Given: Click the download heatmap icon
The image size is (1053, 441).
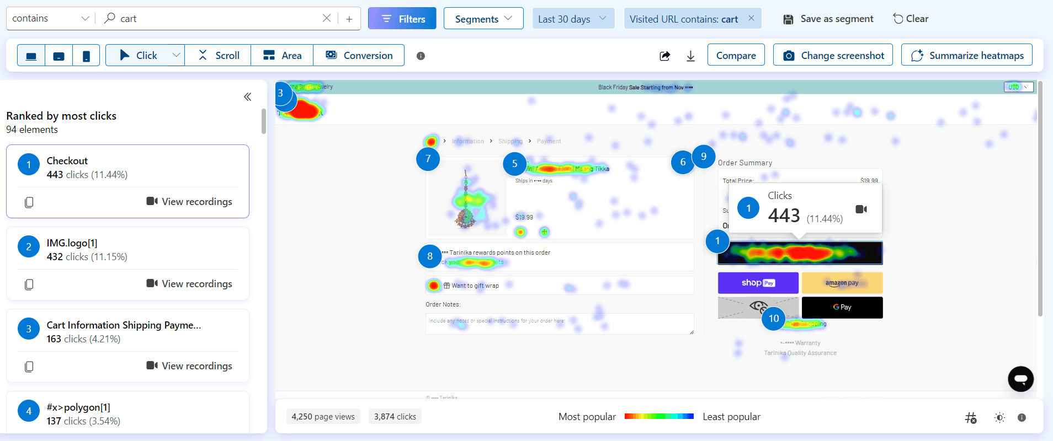Looking at the screenshot, I should (x=690, y=56).
